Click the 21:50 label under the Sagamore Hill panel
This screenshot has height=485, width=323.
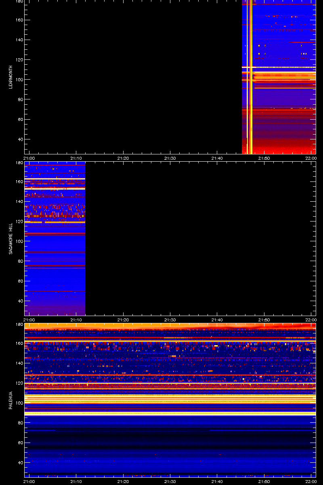click(264, 320)
